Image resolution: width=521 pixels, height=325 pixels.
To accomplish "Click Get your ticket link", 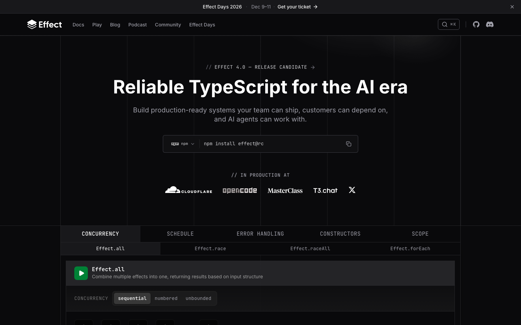I will pos(297,7).
